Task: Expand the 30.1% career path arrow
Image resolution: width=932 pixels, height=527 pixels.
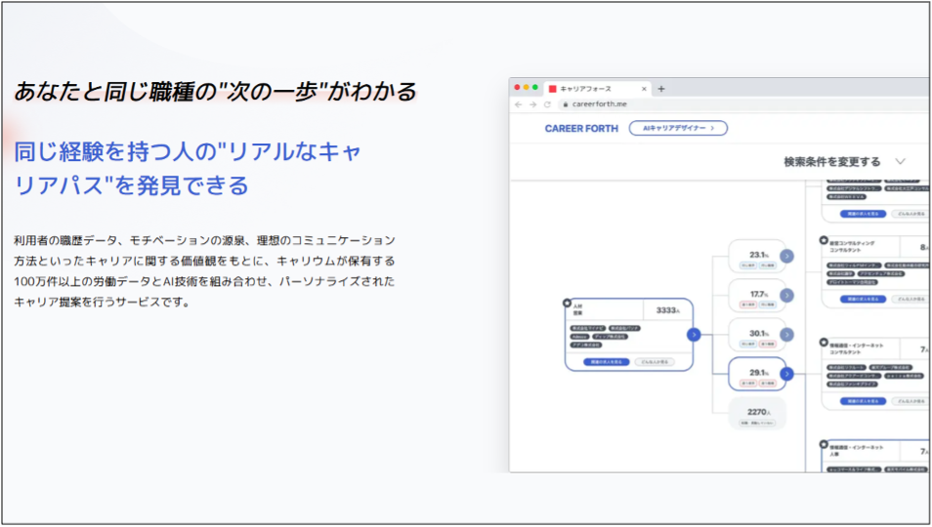Action: [x=787, y=335]
